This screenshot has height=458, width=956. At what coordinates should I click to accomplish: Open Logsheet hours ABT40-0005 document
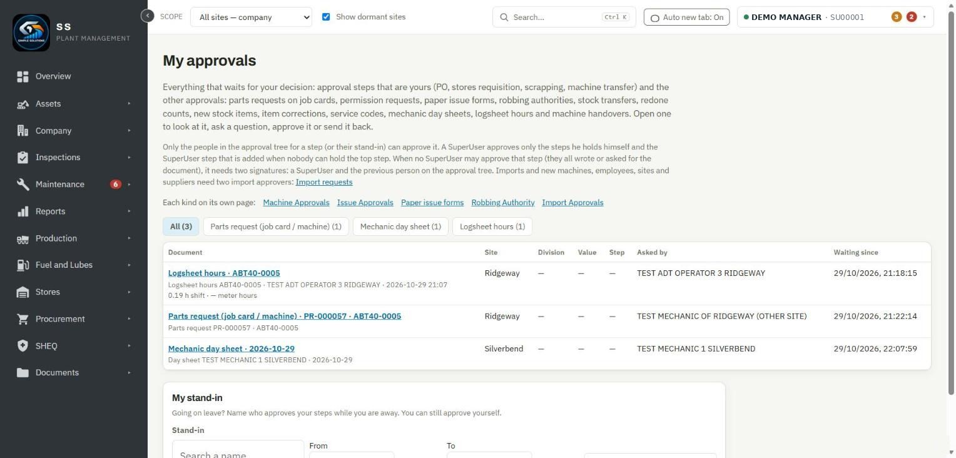click(x=224, y=273)
